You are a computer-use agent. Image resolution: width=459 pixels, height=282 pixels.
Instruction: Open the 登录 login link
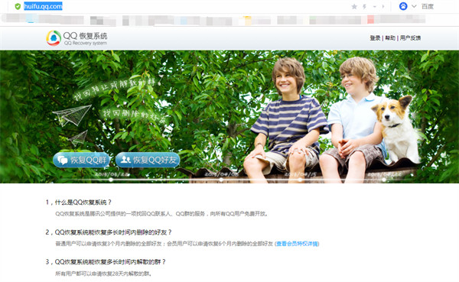[375, 38]
